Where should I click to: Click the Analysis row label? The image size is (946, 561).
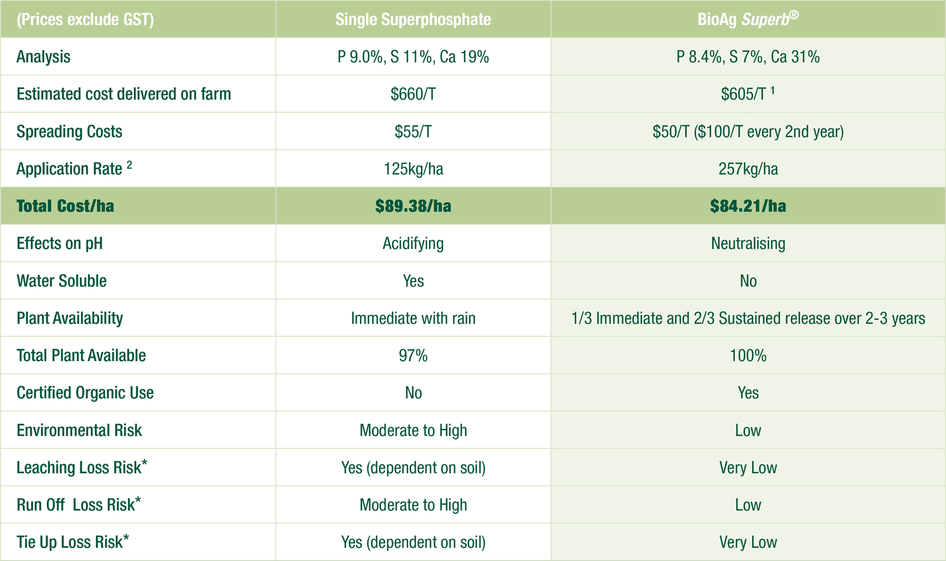43,57
